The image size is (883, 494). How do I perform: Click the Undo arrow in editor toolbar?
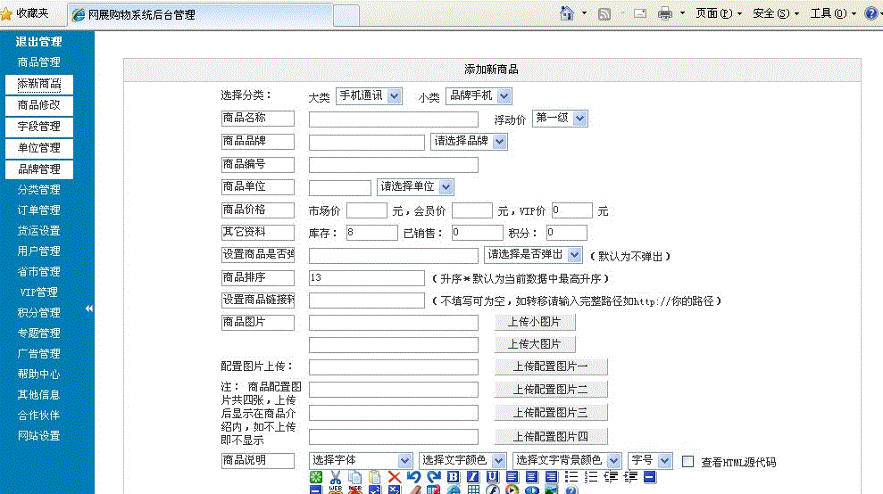click(413, 477)
